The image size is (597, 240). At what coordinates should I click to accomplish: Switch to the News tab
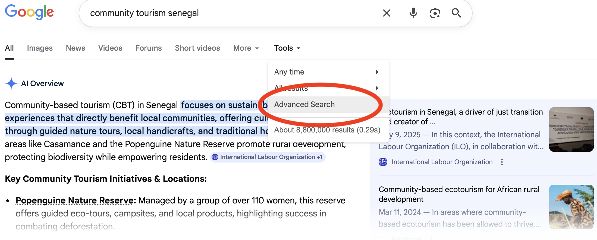(76, 48)
